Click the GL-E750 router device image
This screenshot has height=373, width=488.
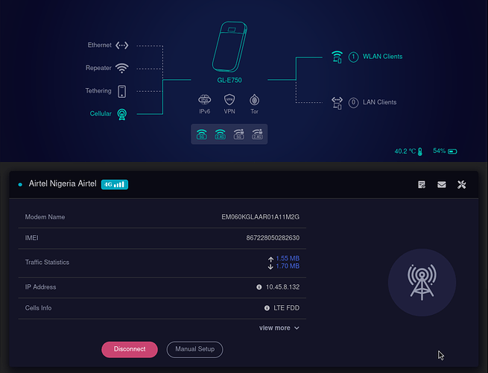click(229, 47)
